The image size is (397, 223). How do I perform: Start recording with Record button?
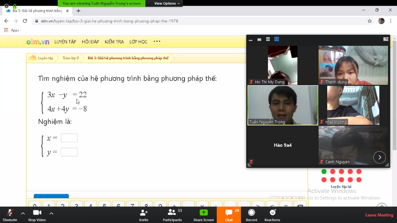point(251,215)
